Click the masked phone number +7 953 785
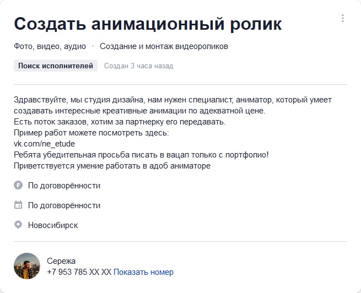The image size is (361, 293). (x=79, y=272)
